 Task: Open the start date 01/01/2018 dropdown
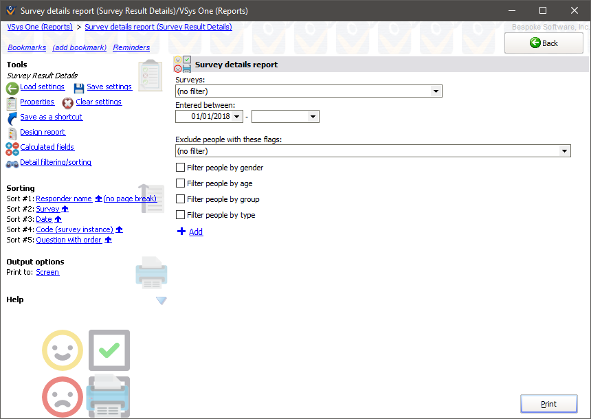tap(237, 116)
